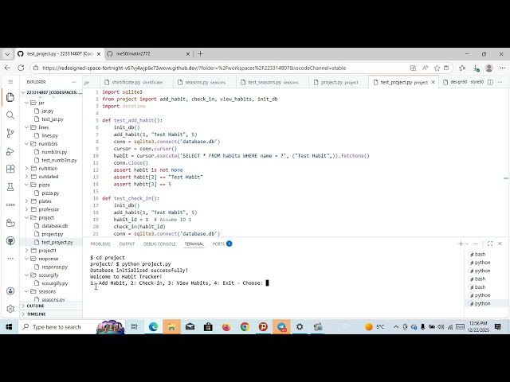Open the Manage gear in activity bar
Screen dimensions: 510x382
click(x=10, y=309)
